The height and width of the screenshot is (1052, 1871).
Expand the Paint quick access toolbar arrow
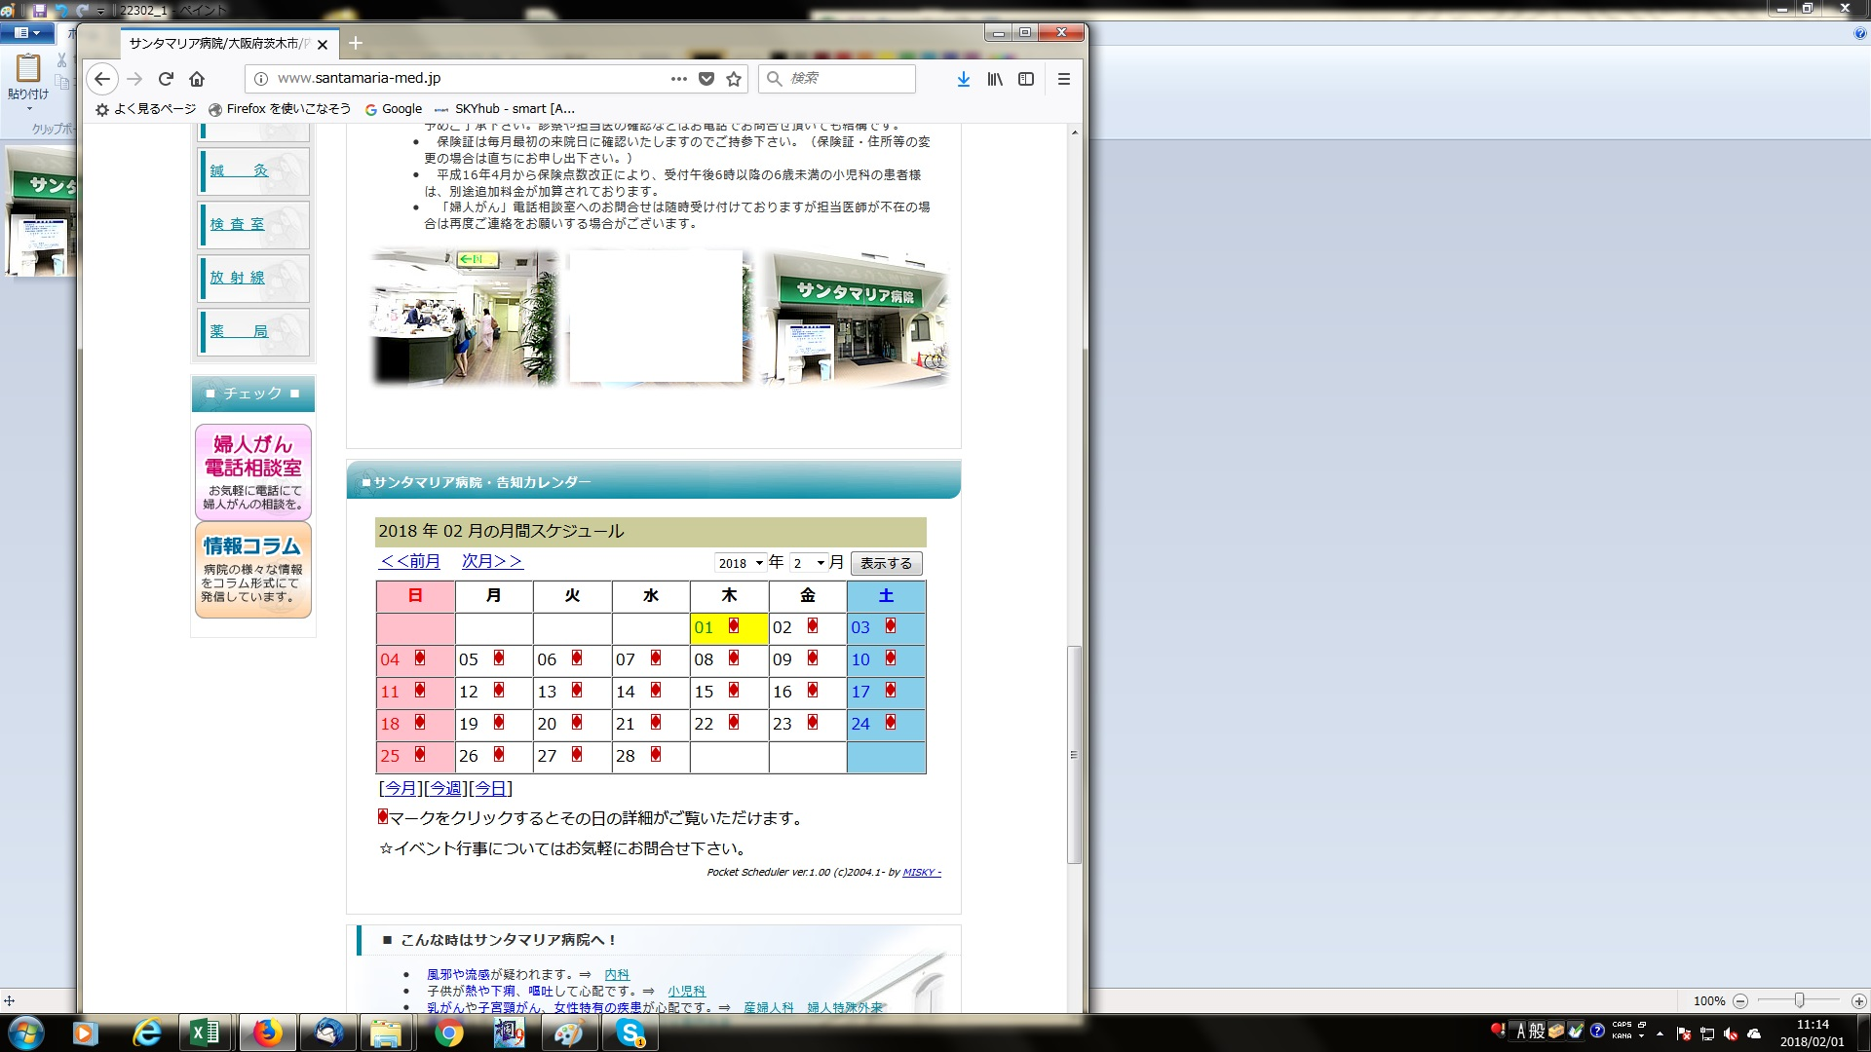tap(100, 12)
